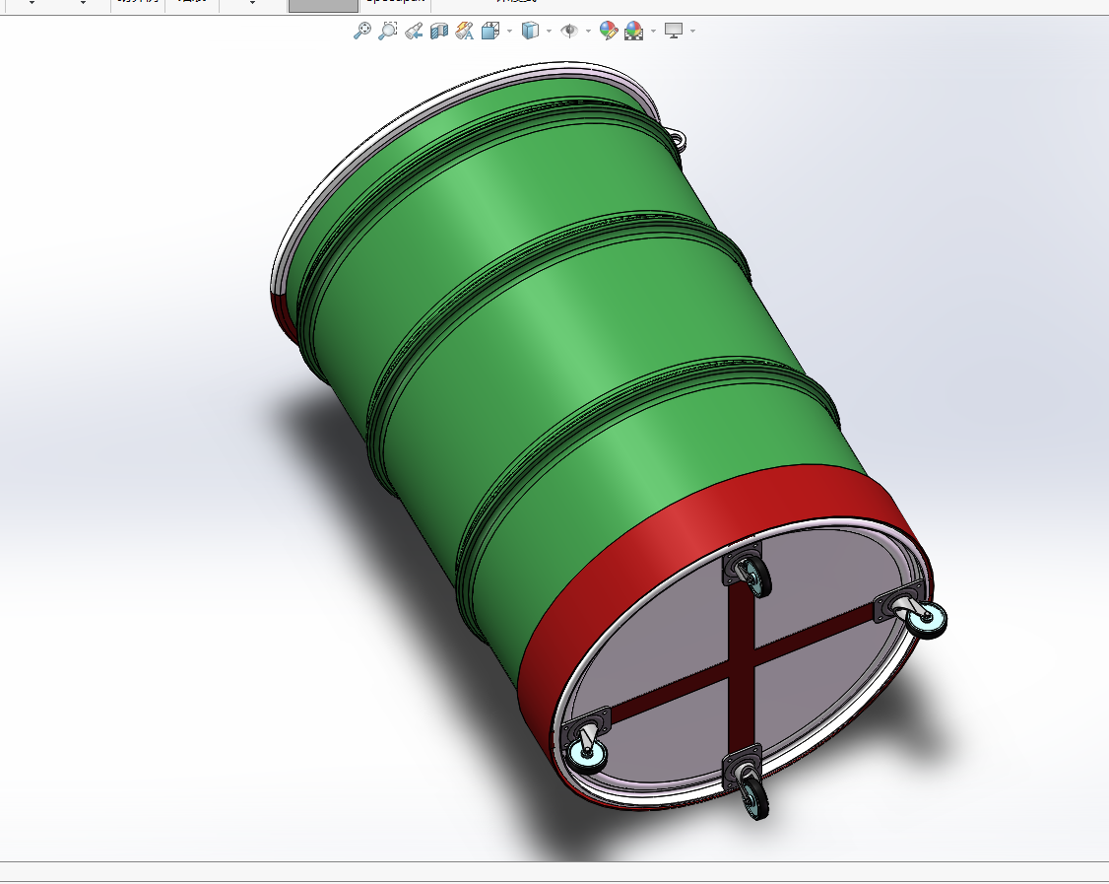The width and height of the screenshot is (1109, 884).
Task: Toggle the Hide/Show Items eye icon
Action: click(x=569, y=31)
